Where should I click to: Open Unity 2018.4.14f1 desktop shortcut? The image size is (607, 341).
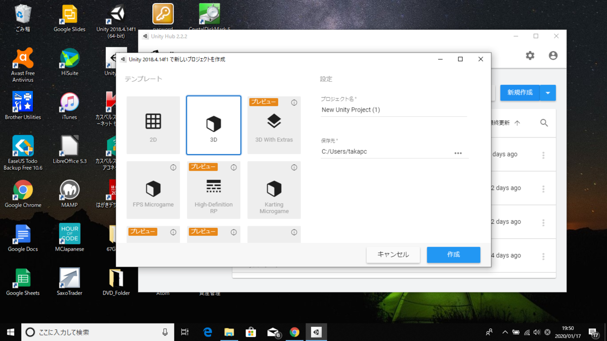coord(116,22)
